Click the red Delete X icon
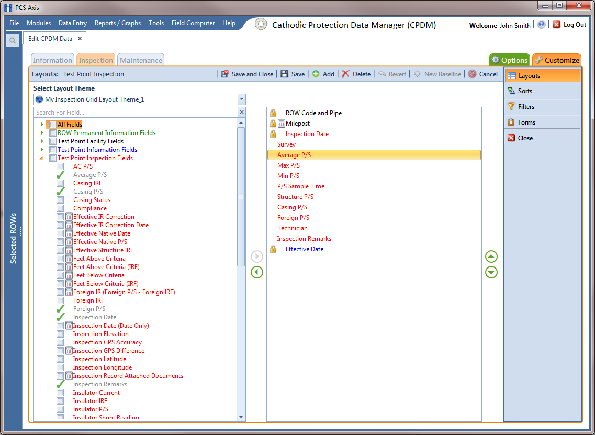Viewport: 595px width, 435px height. pyautogui.click(x=345, y=74)
